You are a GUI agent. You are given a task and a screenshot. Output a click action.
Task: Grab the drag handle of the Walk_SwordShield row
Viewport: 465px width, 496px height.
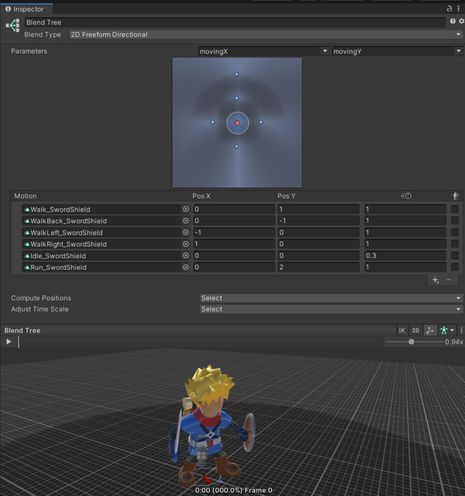[16, 209]
